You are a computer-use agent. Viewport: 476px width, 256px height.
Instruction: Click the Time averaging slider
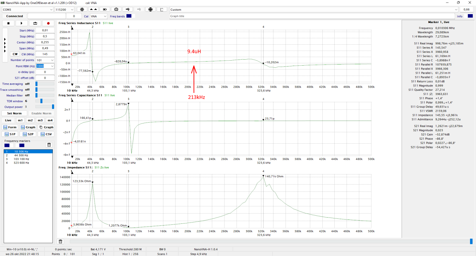45,84
